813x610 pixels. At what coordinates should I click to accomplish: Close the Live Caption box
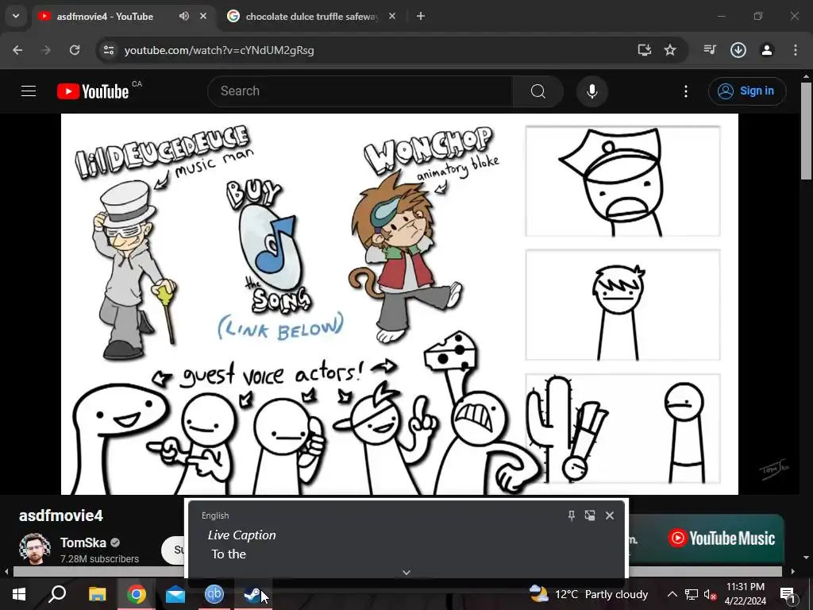click(x=610, y=515)
